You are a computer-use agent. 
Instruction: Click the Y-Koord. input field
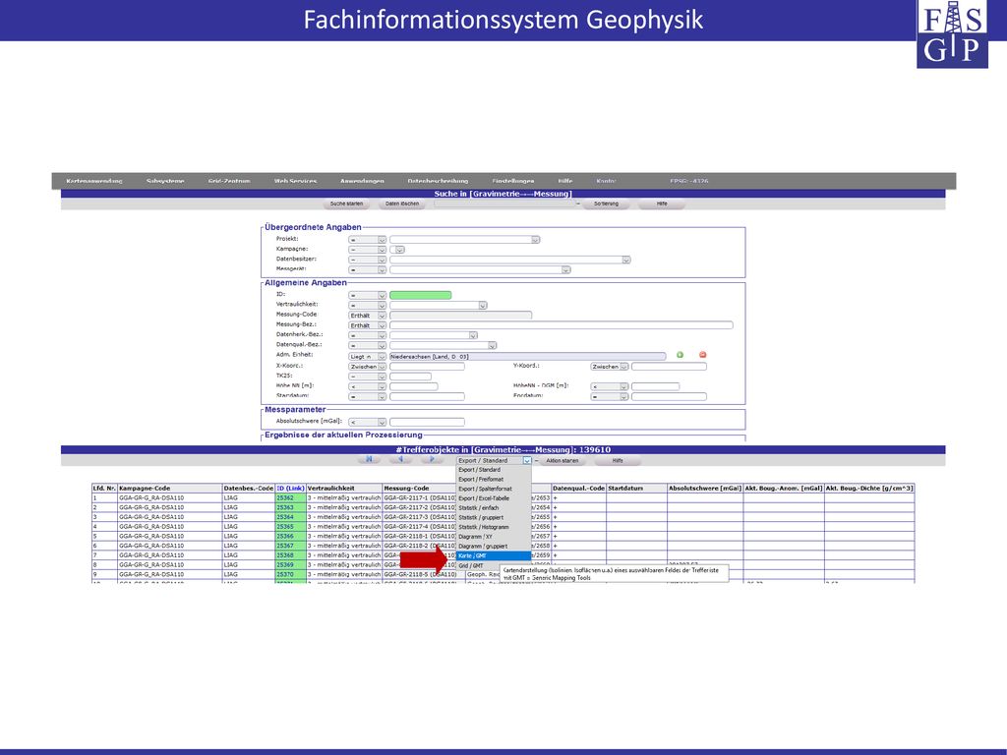pyautogui.click(x=669, y=367)
